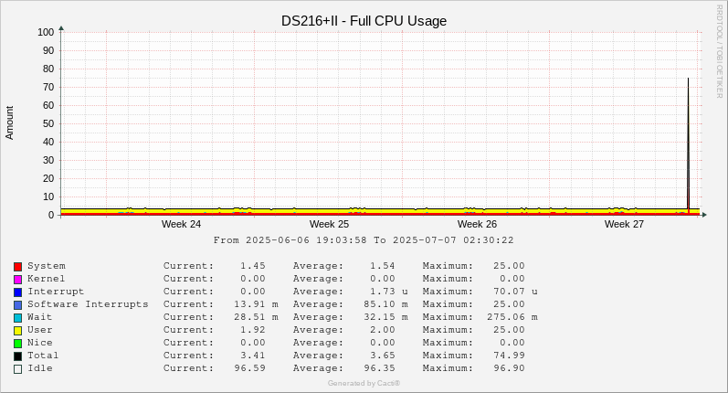Click the 70 y-axis value
Viewport: 728px width, 393px height.
[48, 87]
